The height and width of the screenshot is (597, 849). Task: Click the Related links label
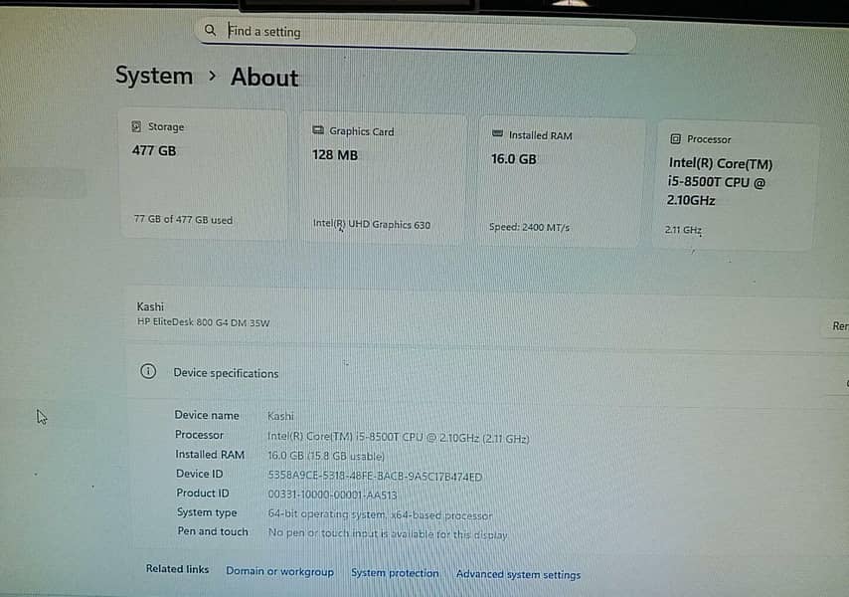point(177,569)
